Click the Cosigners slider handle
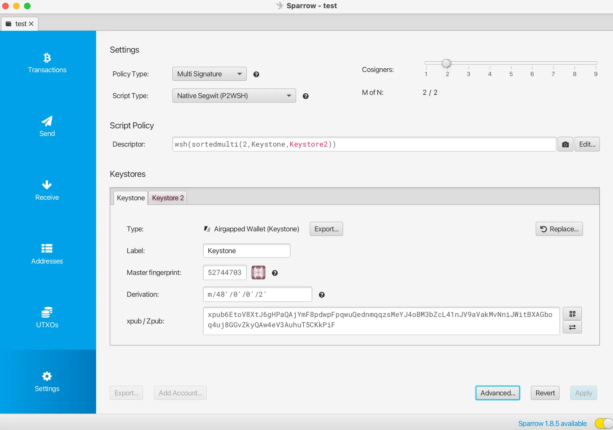This screenshot has width=613, height=430. [x=446, y=63]
